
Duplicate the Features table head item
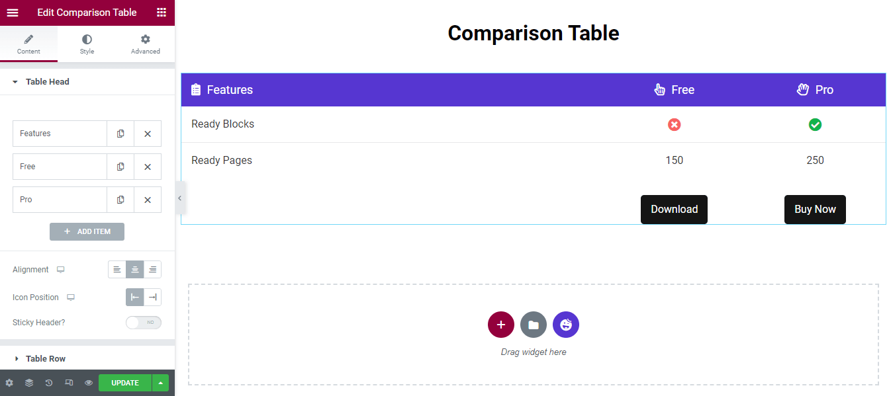coord(120,134)
